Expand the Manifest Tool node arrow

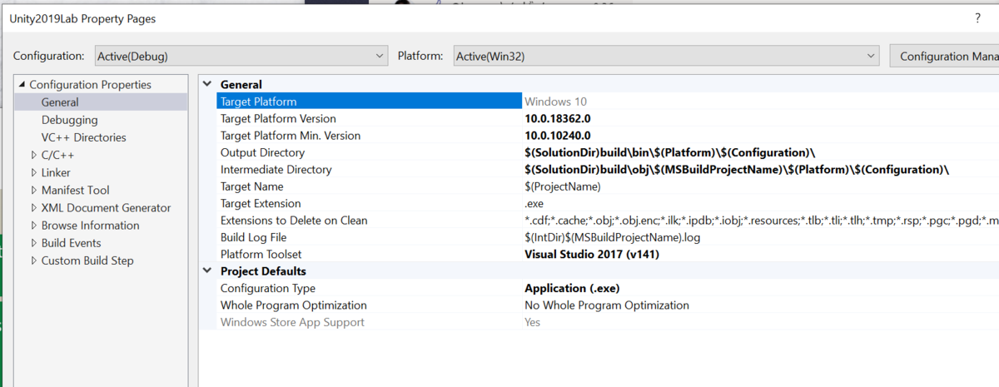point(34,190)
